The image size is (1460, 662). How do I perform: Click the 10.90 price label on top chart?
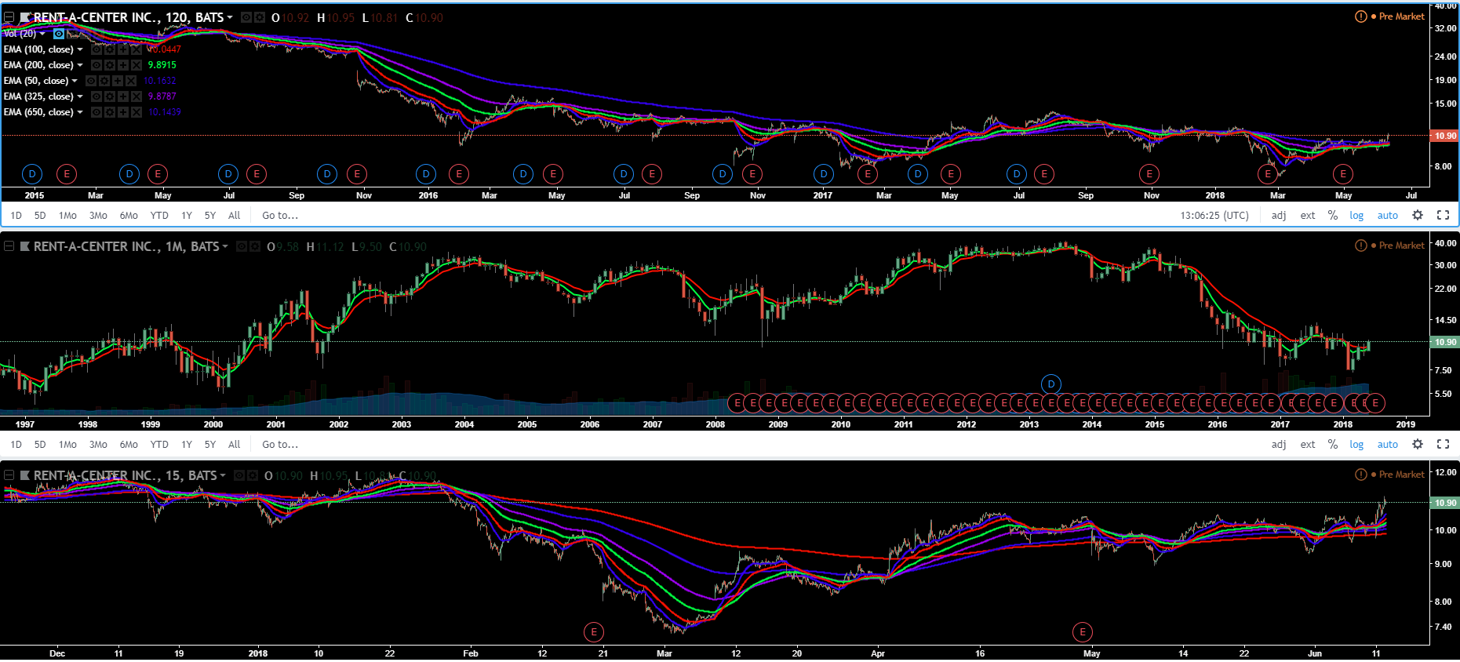coord(1444,136)
